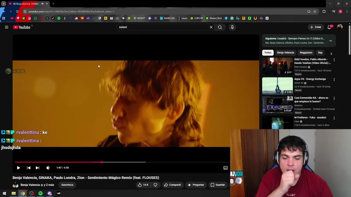Open a new Chrome tab

click(53, 4)
